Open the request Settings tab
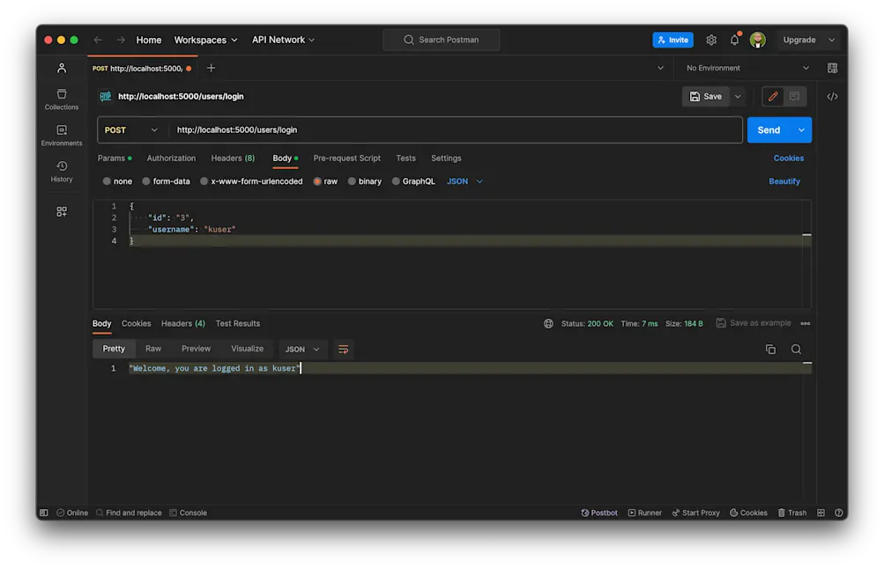 click(x=446, y=159)
